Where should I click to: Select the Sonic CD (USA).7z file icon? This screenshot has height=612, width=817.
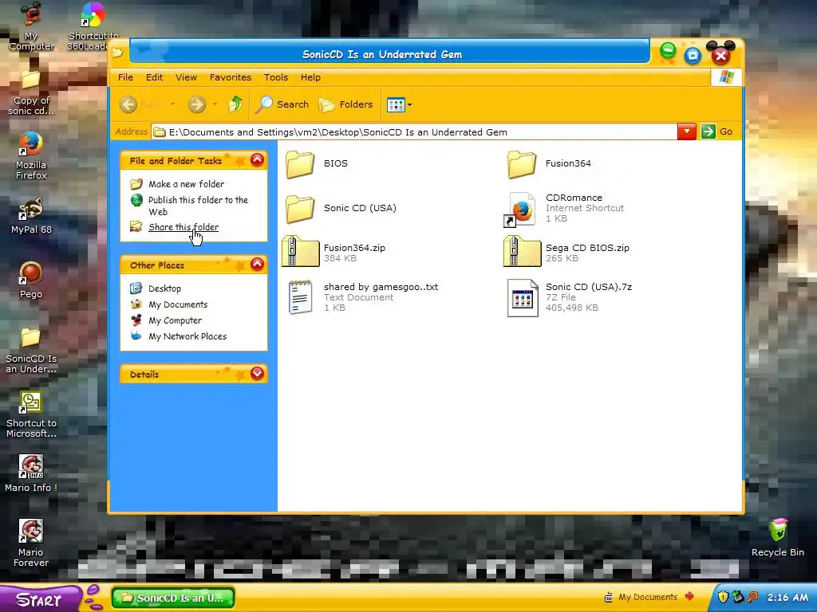point(523,298)
